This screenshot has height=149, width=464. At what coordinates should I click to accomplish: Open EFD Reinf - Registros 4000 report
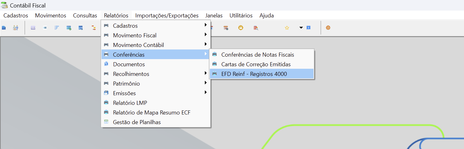tap(262, 74)
